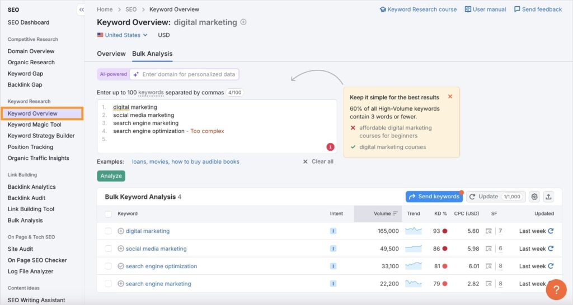Click check circle icon beside search engine optimization
The image size is (573, 305).
click(x=121, y=266)
